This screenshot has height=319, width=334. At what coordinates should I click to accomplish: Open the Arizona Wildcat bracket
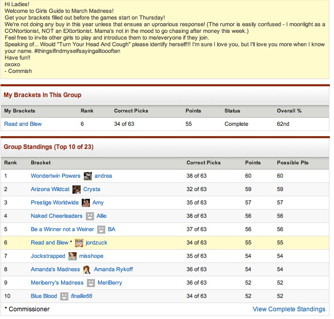click(50, 189)
